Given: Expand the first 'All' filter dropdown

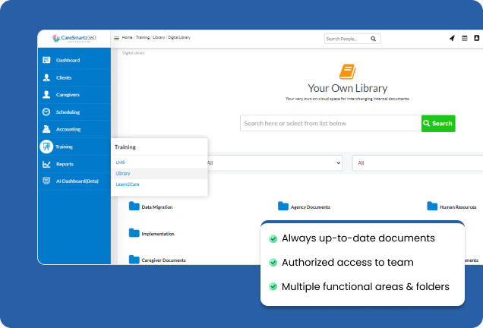Looking at the screenshot, I should (273, 162).
